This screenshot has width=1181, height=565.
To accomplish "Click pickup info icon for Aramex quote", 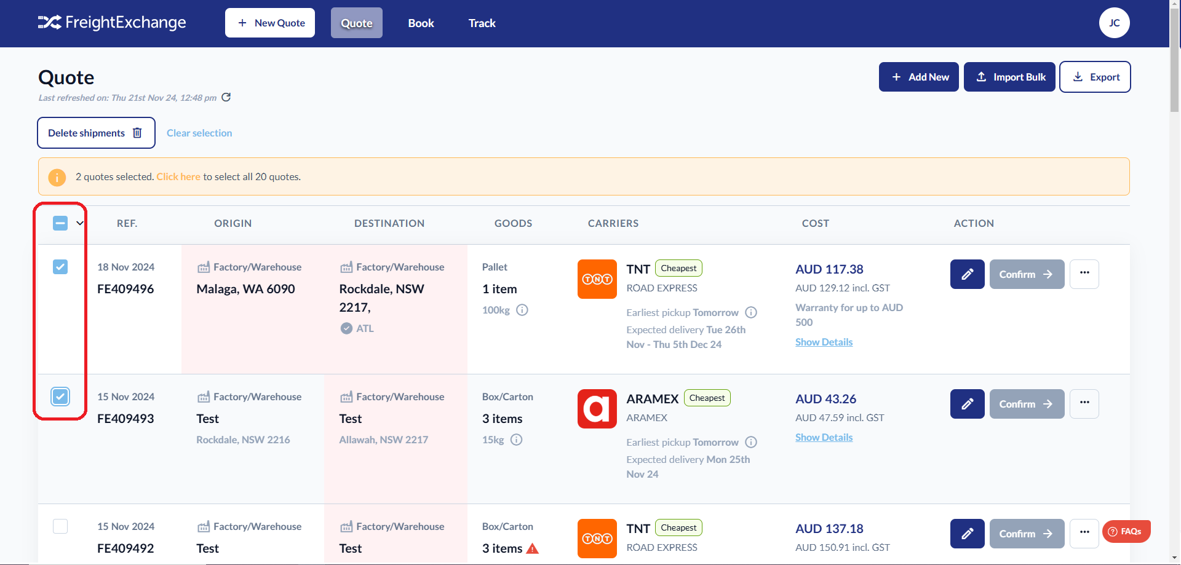I will coord(751,442).
